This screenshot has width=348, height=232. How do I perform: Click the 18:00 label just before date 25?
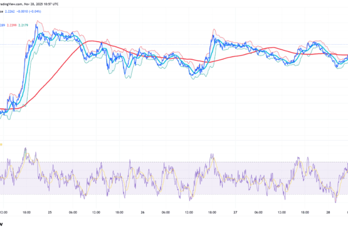click(27, 212)
